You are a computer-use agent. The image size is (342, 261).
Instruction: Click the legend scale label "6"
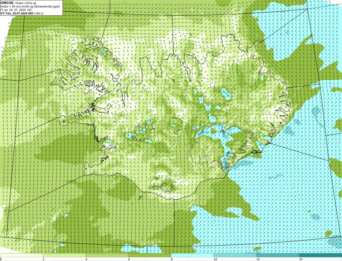[x=129, y=259]
